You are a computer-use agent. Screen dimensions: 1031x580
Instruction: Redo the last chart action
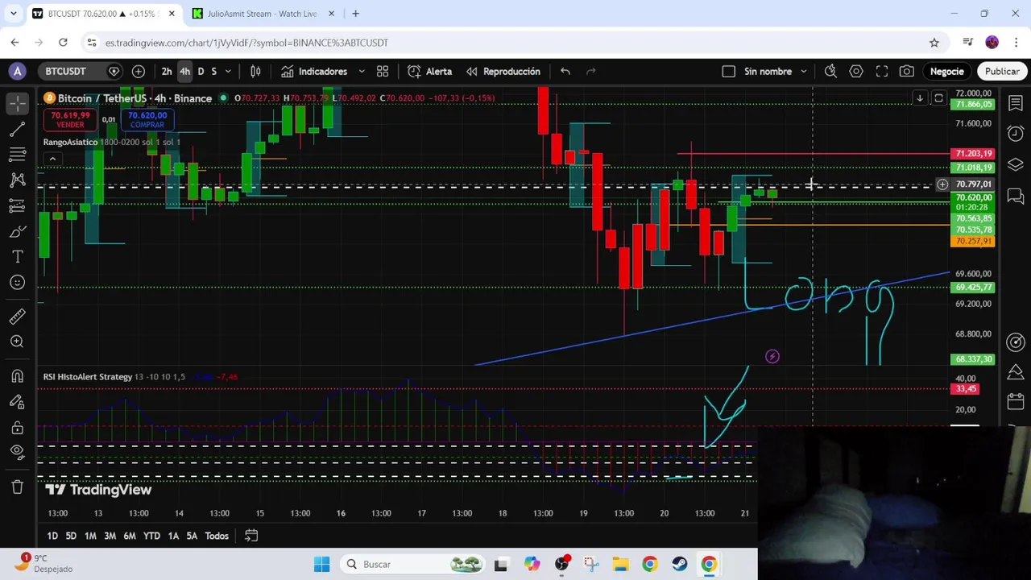591,71
